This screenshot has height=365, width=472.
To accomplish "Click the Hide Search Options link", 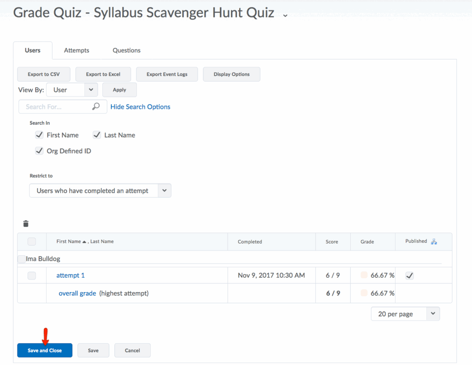I will (140, 107).
